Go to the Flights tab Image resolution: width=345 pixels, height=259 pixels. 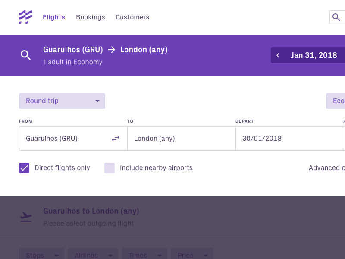(54, 17)
